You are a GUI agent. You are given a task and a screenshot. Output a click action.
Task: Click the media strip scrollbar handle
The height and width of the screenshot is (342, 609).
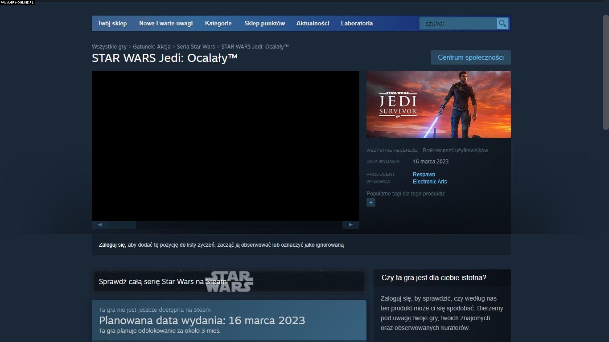click(x=123, y=225)
